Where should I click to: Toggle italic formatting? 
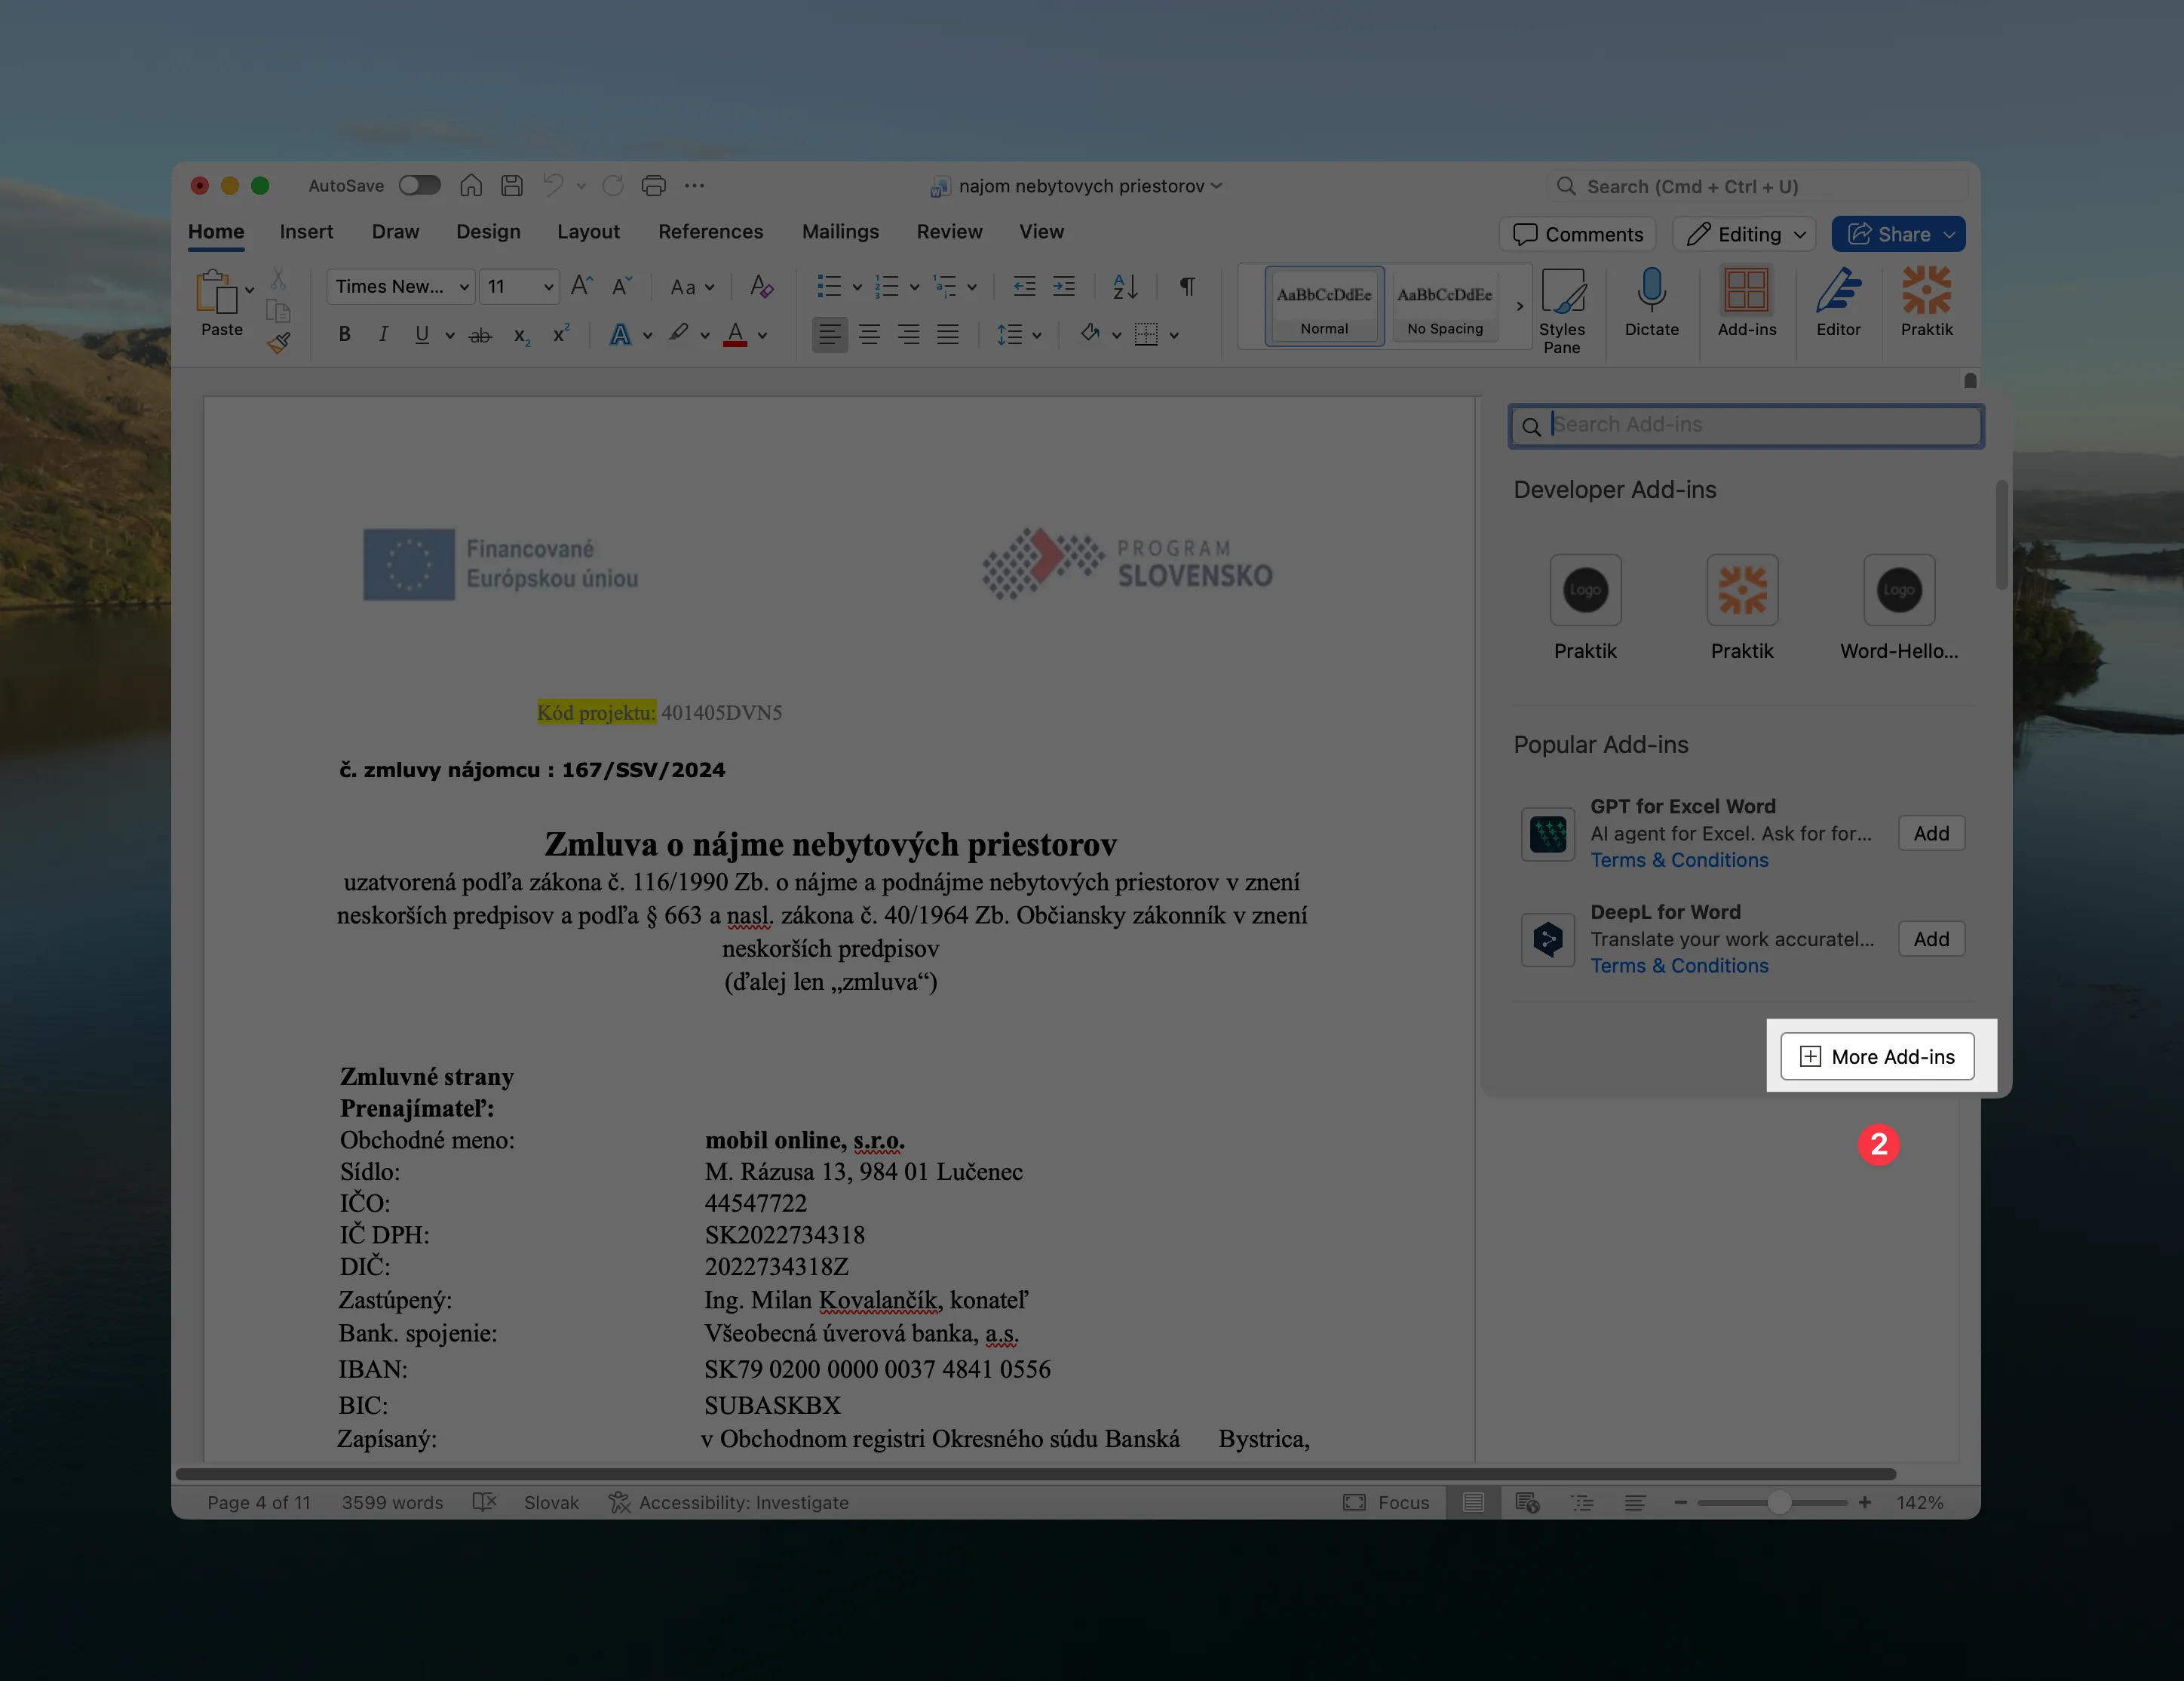[383, 334]
